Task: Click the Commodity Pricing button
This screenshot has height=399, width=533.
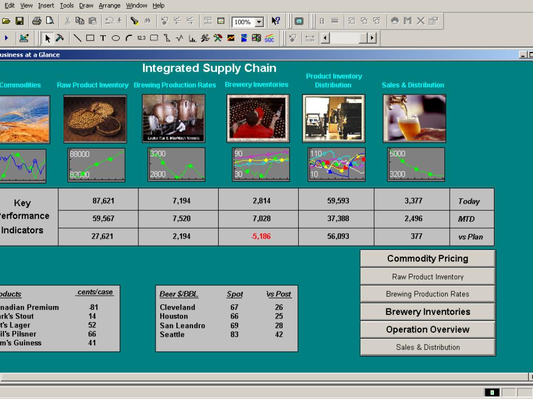Action: pyautogui.click(x=428, y=259)
